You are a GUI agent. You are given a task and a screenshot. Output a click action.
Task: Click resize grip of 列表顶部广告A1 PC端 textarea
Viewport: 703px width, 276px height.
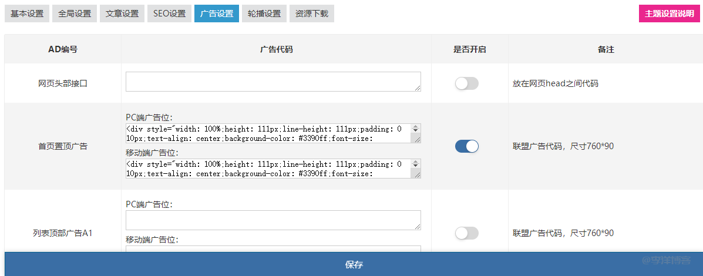418,227
